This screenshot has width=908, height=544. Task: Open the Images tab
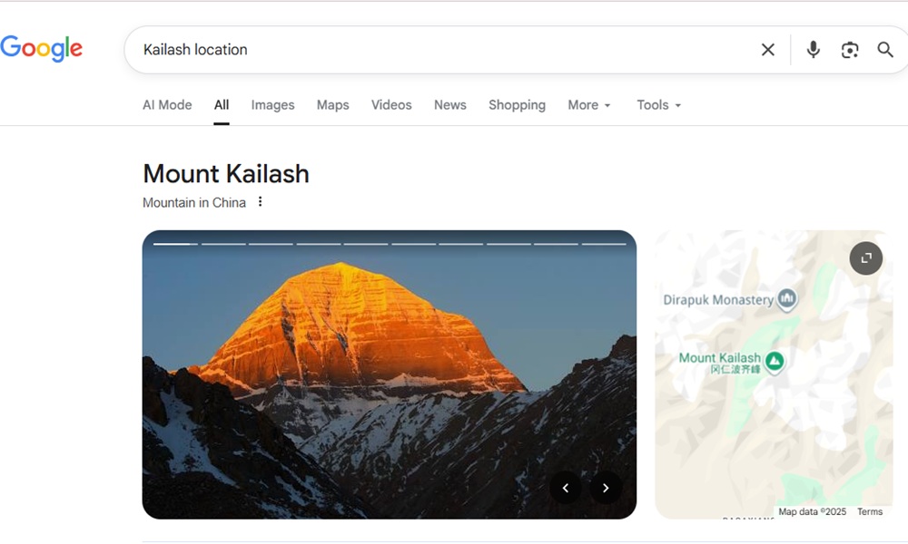[x=272, y=104]
